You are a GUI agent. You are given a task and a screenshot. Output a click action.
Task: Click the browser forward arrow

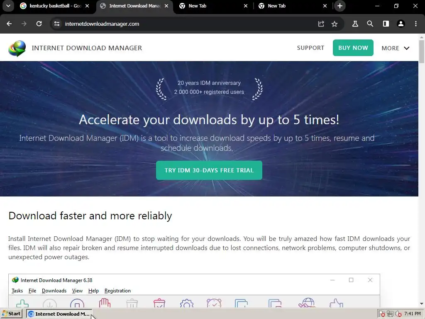(24, 24)
